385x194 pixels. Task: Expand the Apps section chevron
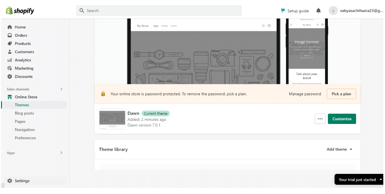click(x=61, y=153)
